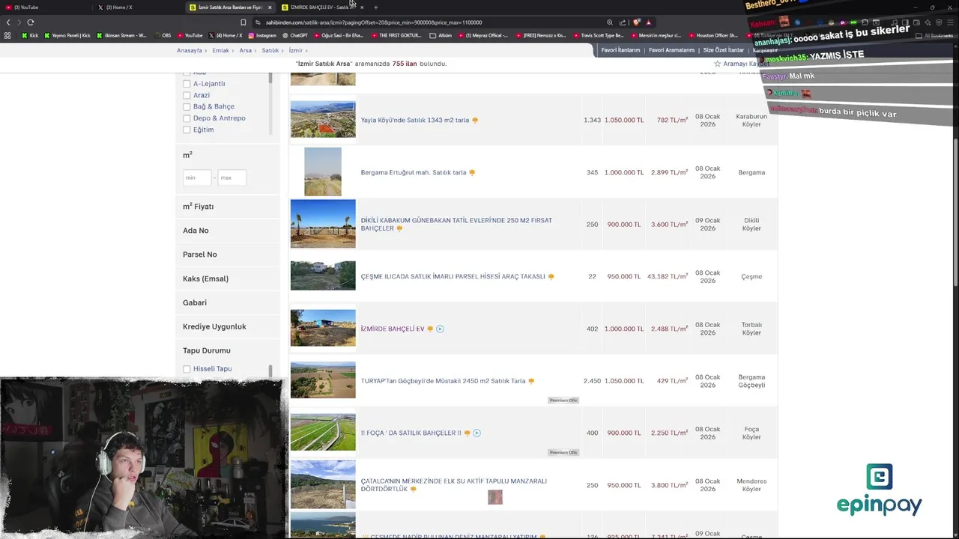Check the Arazi checkbox
This screenshot has height=539, width=959.
tap(187, 95)
